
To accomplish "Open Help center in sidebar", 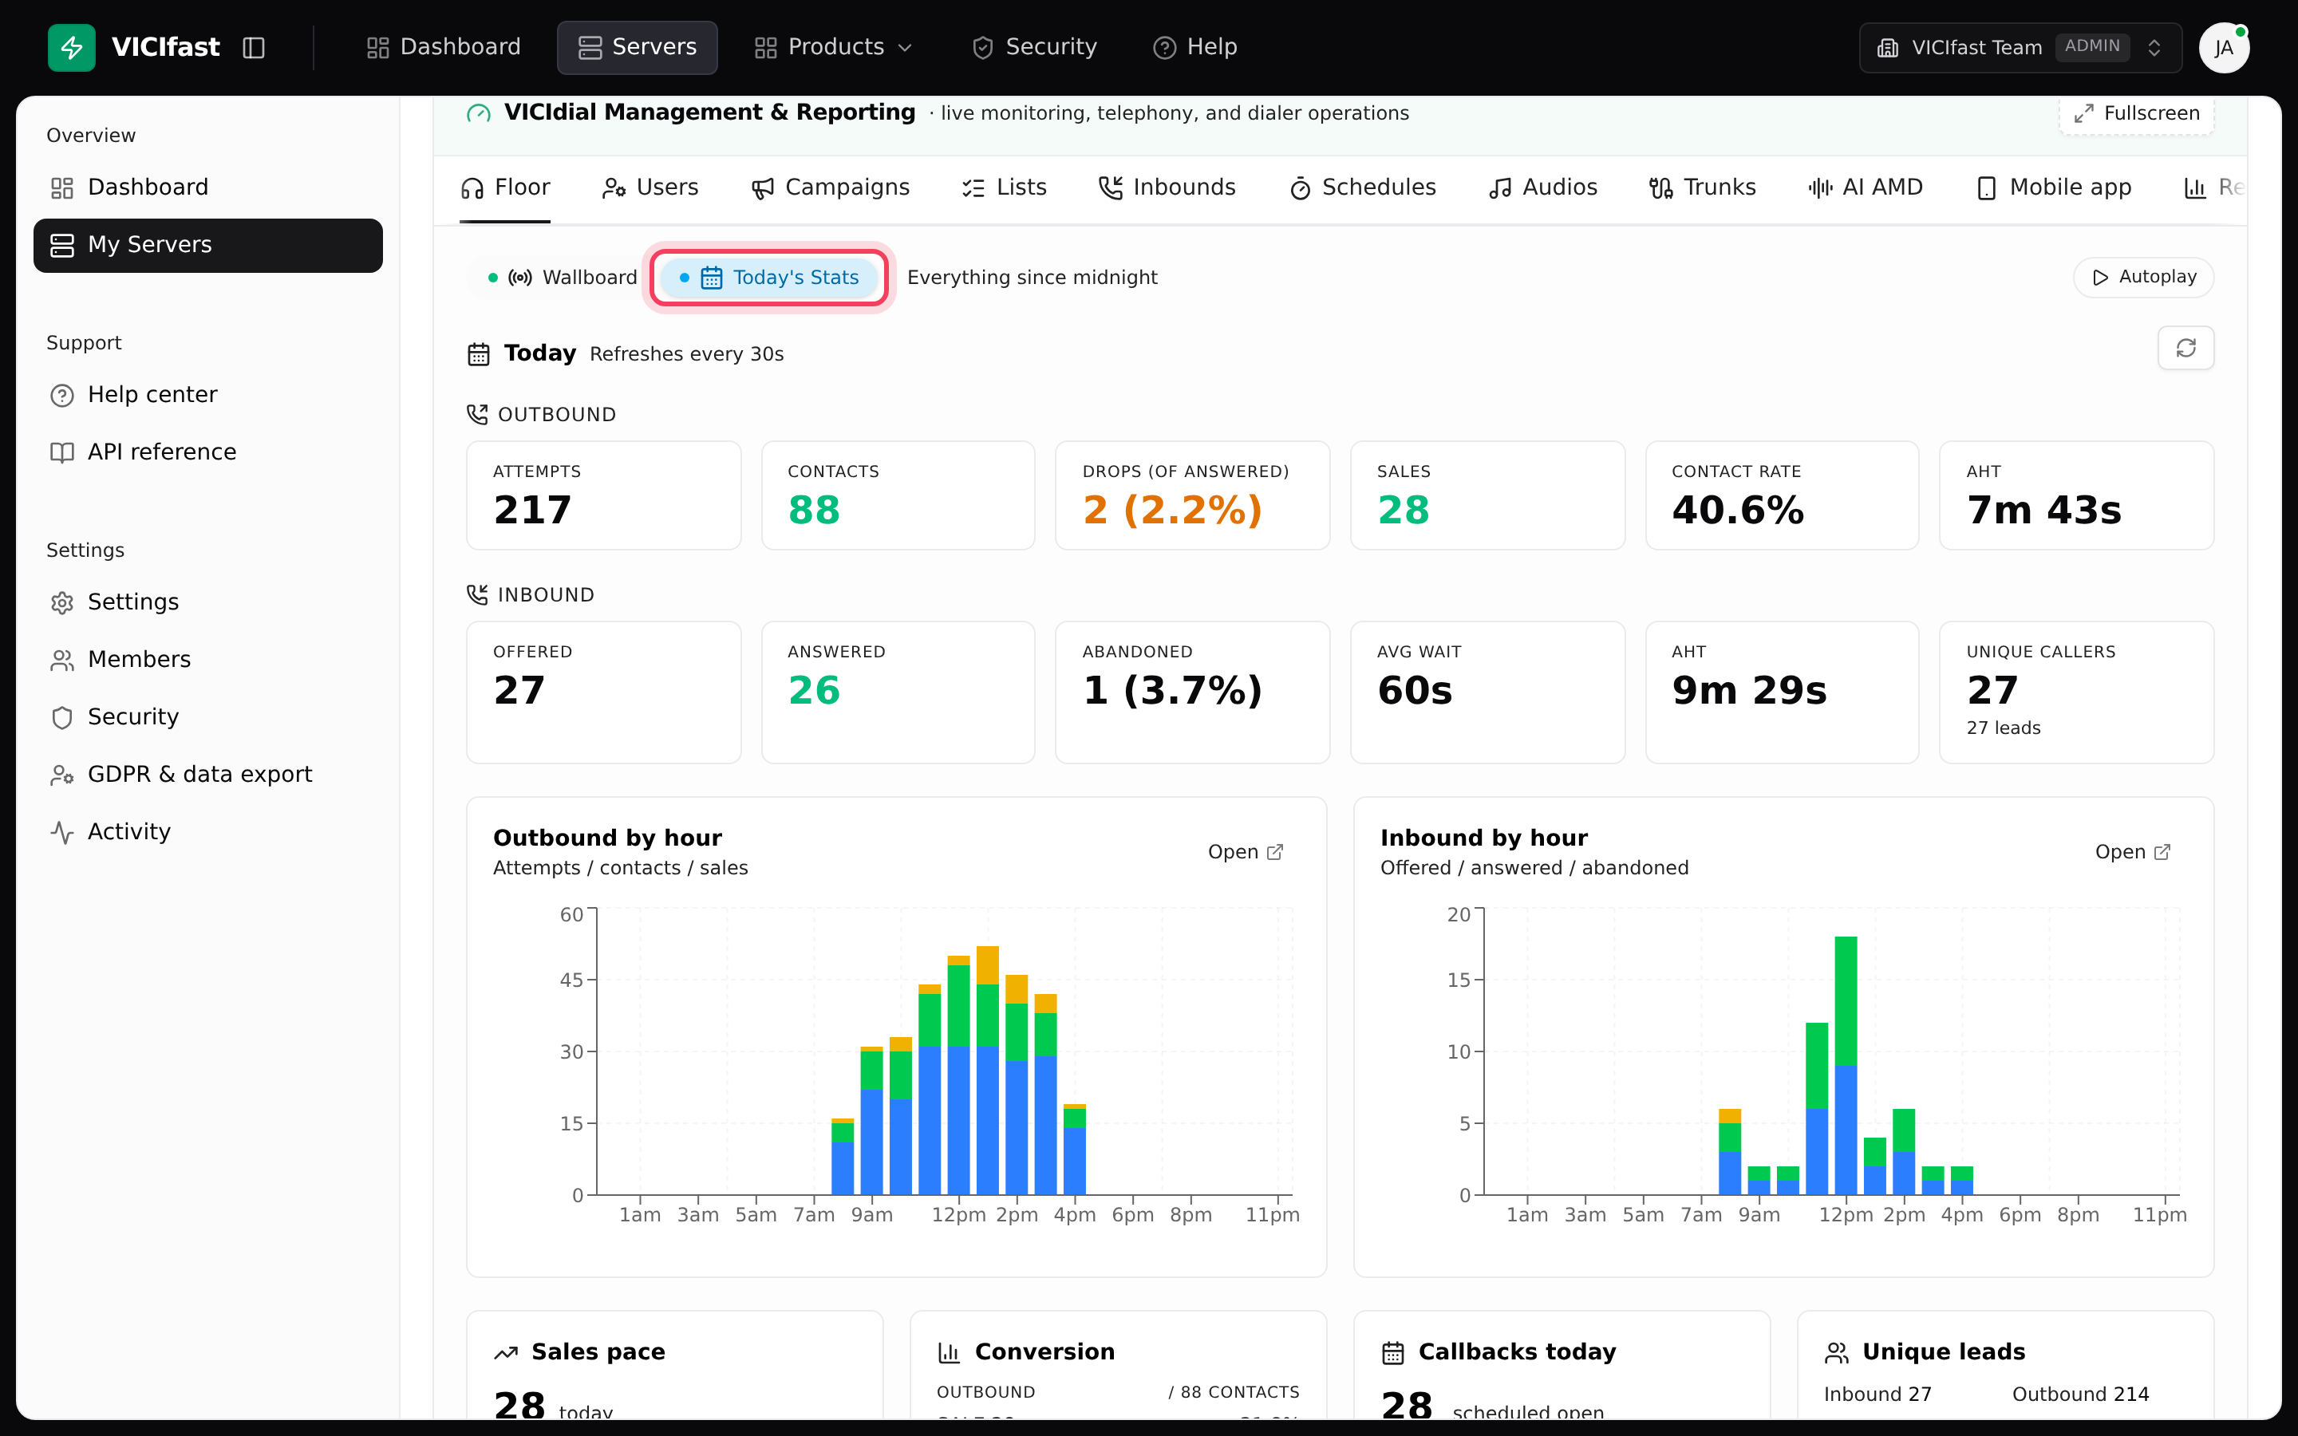I will (208, 395).
